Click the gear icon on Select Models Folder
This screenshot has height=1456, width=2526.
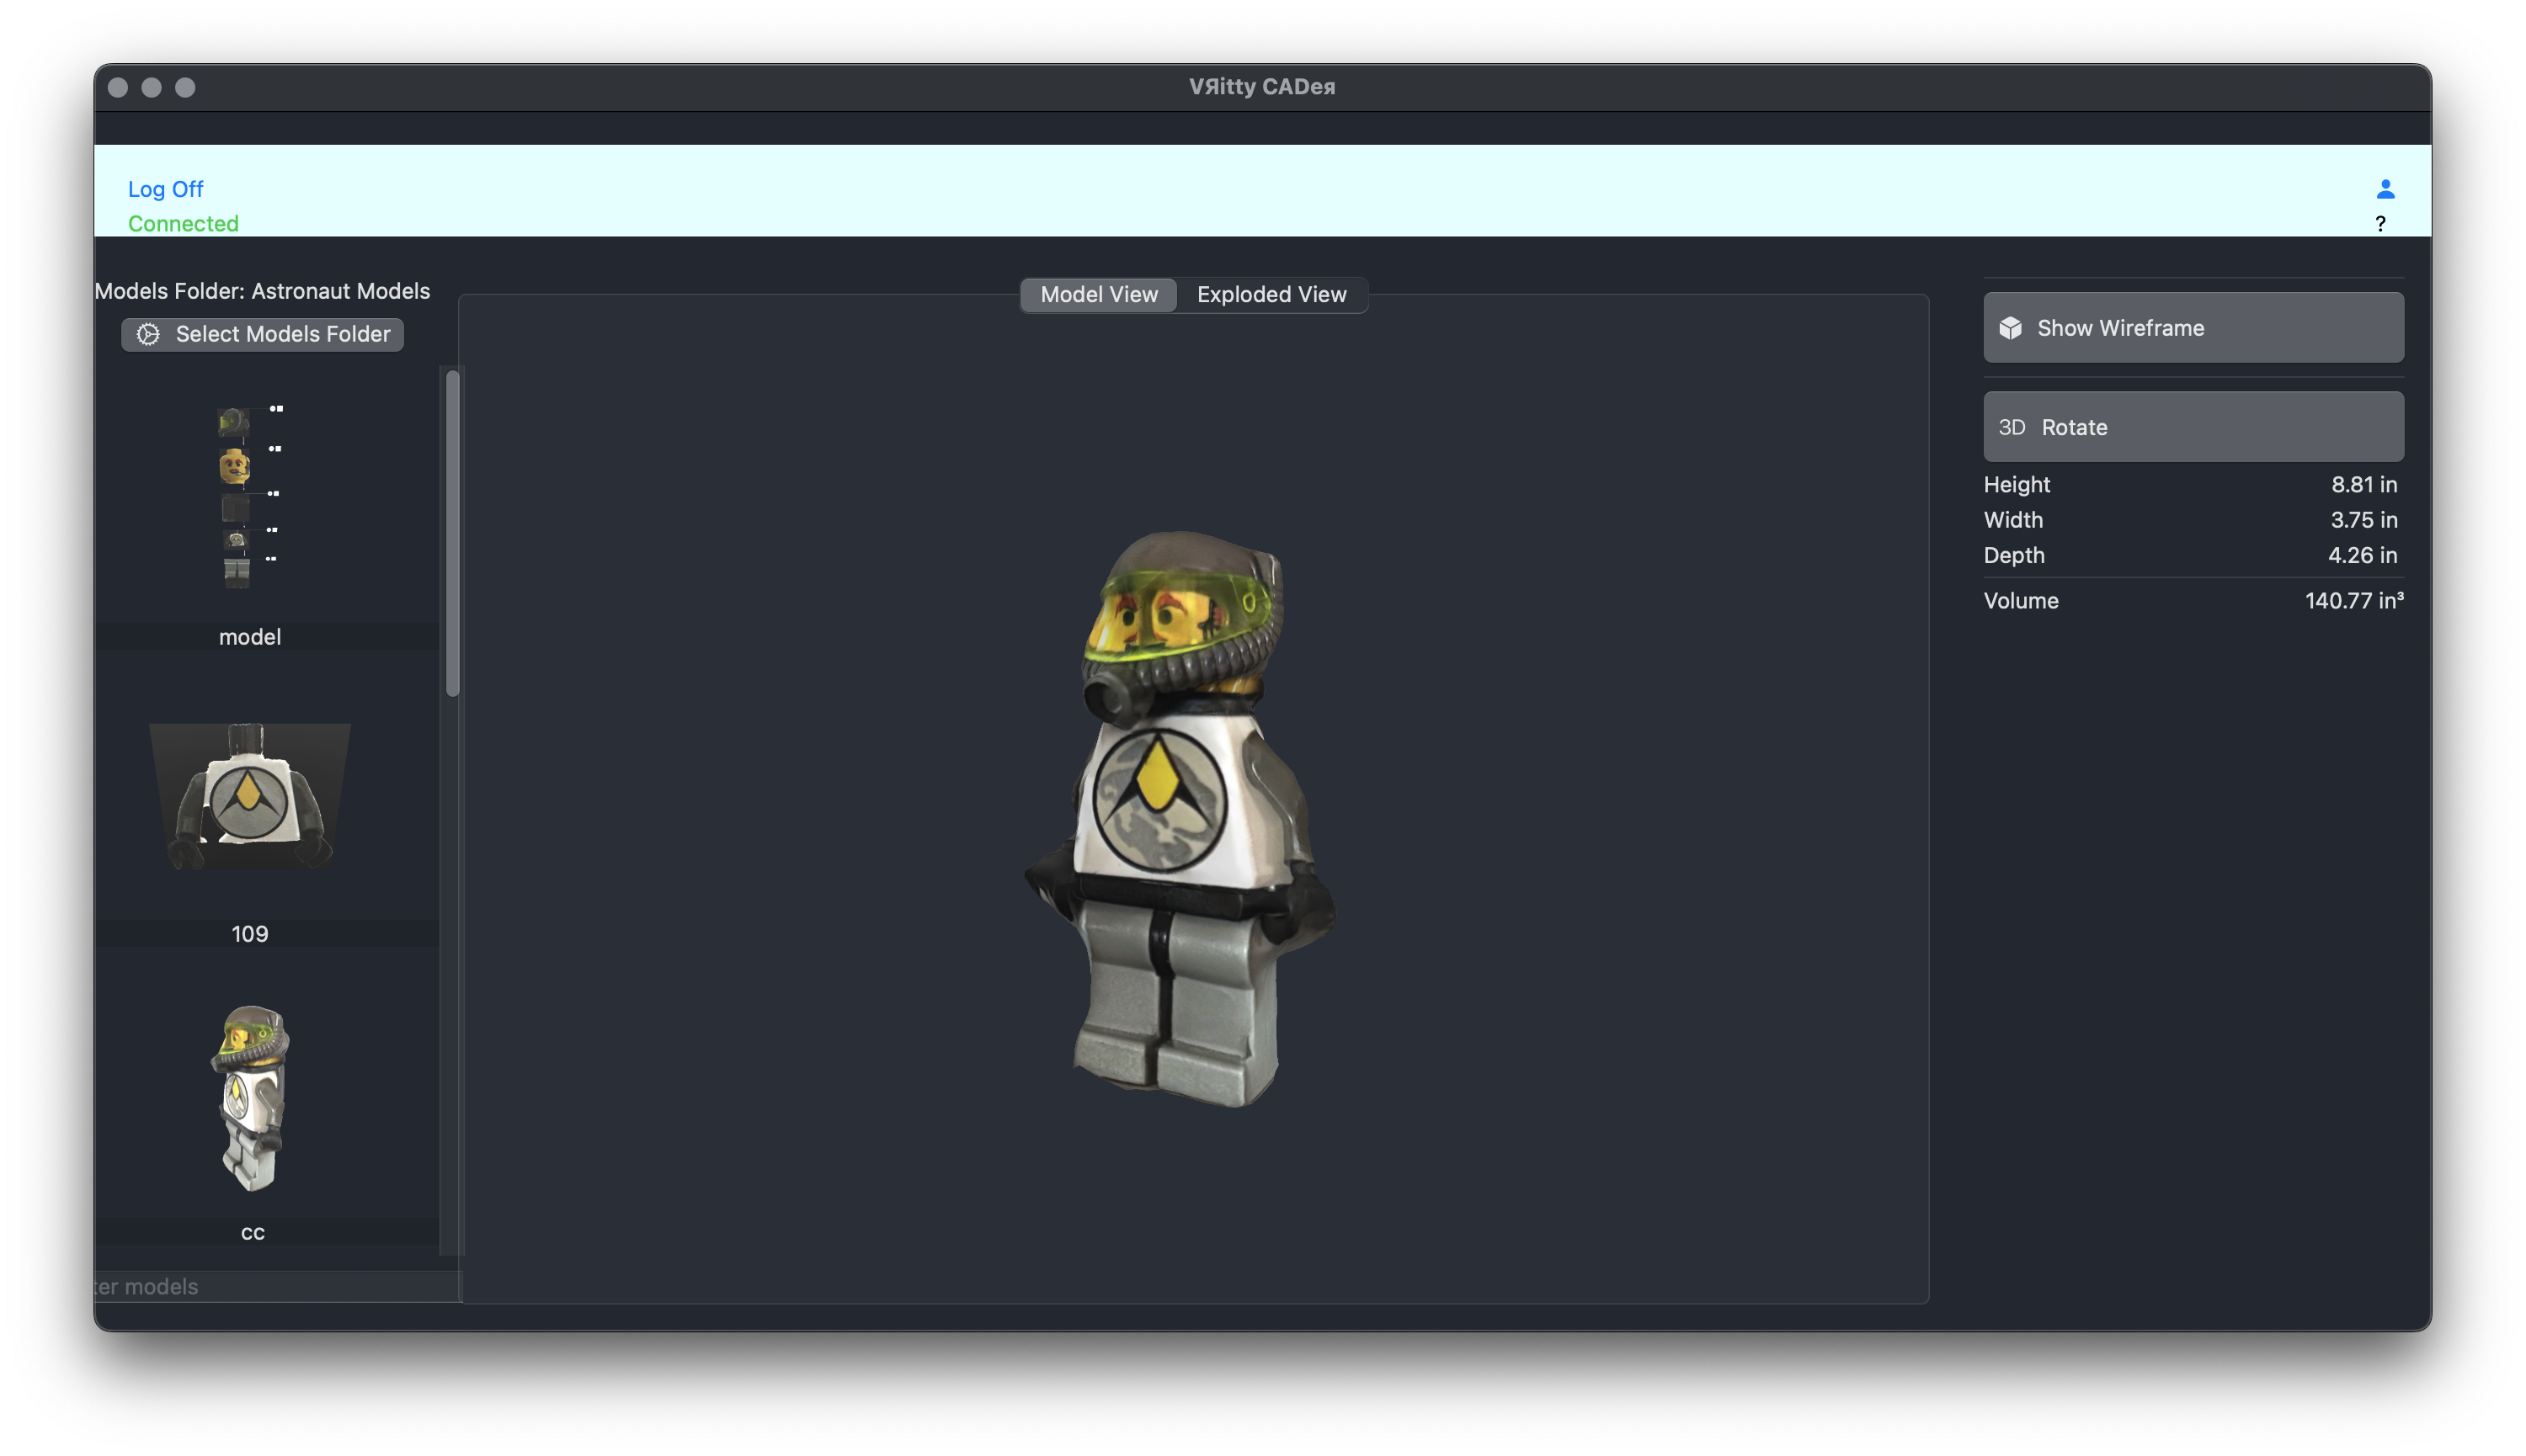click(x=148, y=334)
